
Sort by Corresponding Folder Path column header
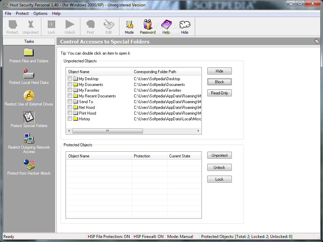(167, 71)
